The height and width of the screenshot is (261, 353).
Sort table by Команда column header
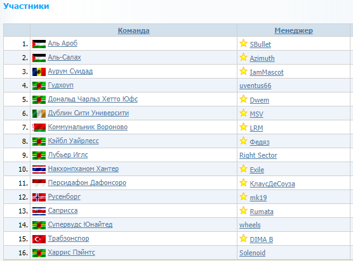click(133, 30)
